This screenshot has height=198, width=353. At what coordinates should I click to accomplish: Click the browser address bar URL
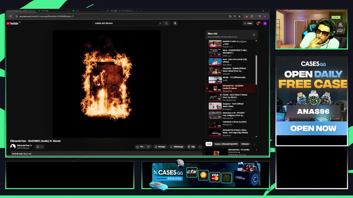coord(47,16)
